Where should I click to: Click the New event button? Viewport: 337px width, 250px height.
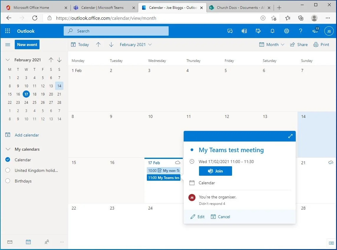[27, 45]
